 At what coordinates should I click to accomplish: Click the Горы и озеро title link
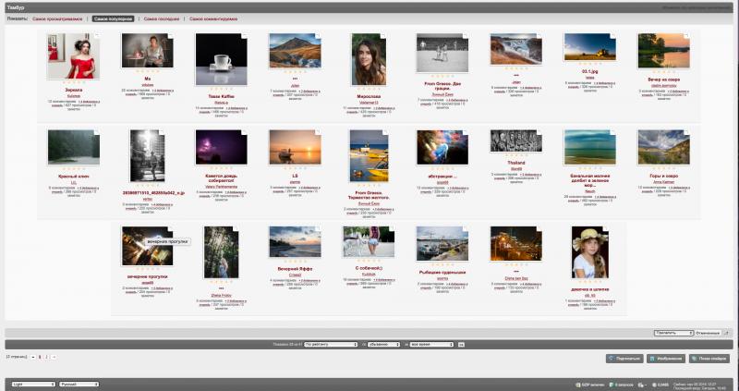tap(663, 176)
